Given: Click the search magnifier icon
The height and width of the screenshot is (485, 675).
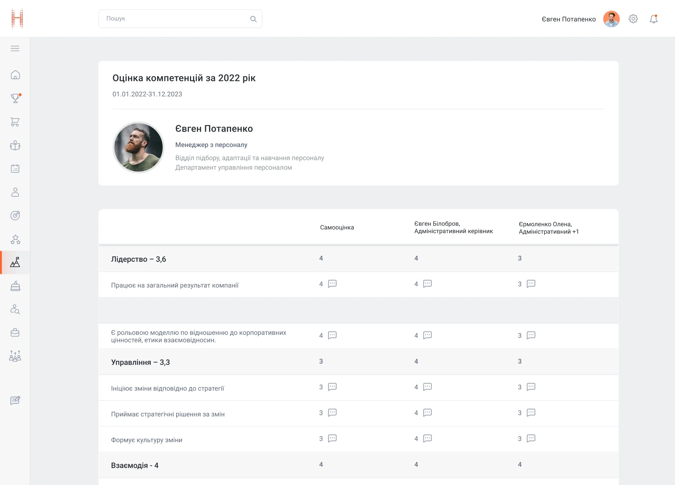Looking at the screenshot, I should click(253, 19).
